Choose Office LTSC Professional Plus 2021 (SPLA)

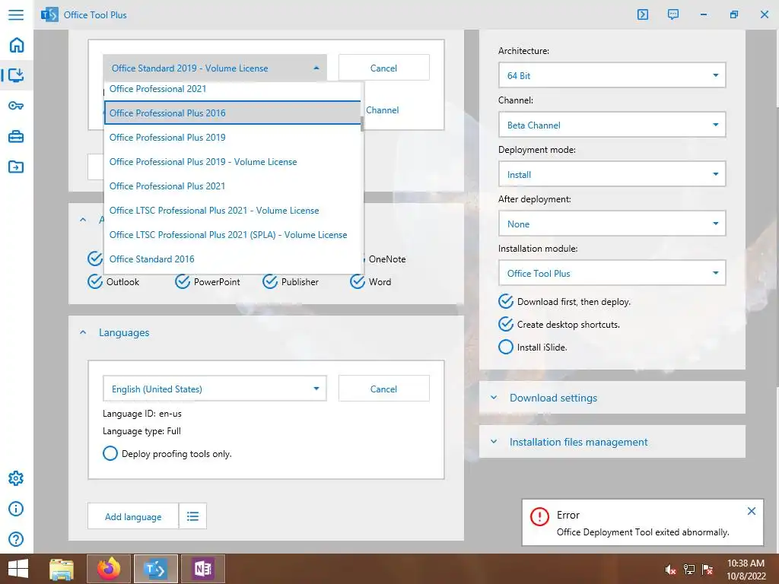233,234
